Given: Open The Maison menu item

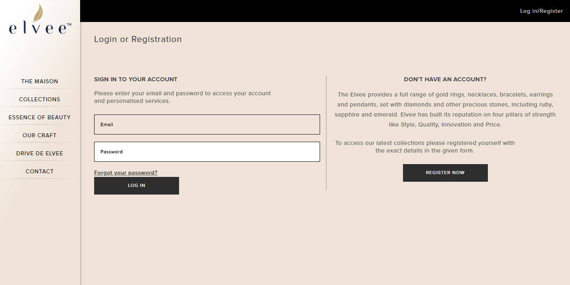Looking at the screenshot, I should pyautogui.click(x=40, y=81).
